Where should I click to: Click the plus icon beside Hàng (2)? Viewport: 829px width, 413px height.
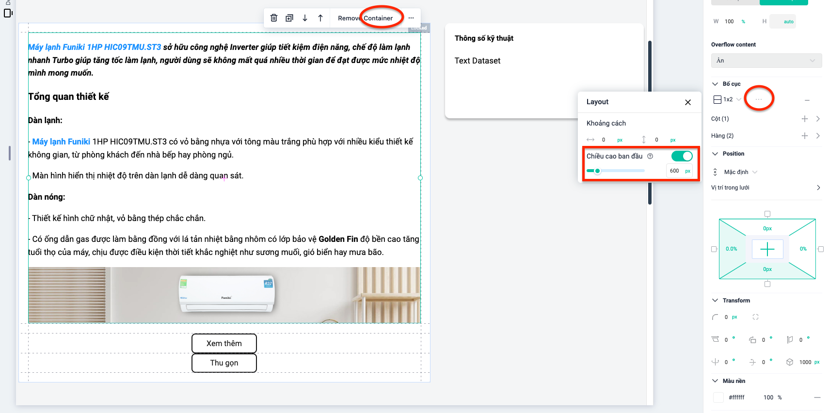(805, 136)
